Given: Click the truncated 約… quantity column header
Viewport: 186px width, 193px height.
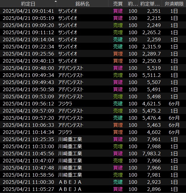Looking at the screenshot, I should coord(133,4).
